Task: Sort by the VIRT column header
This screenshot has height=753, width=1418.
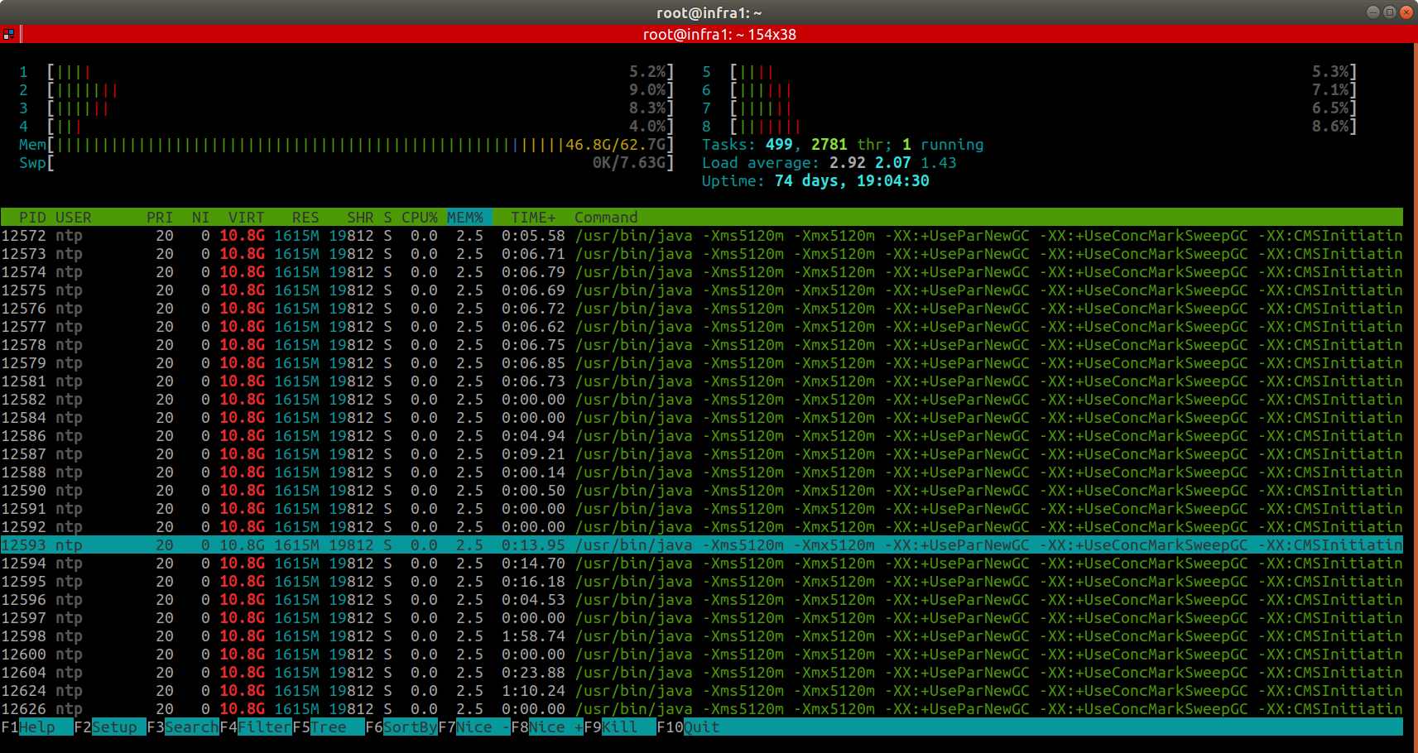Action: (x=246, y=218)
